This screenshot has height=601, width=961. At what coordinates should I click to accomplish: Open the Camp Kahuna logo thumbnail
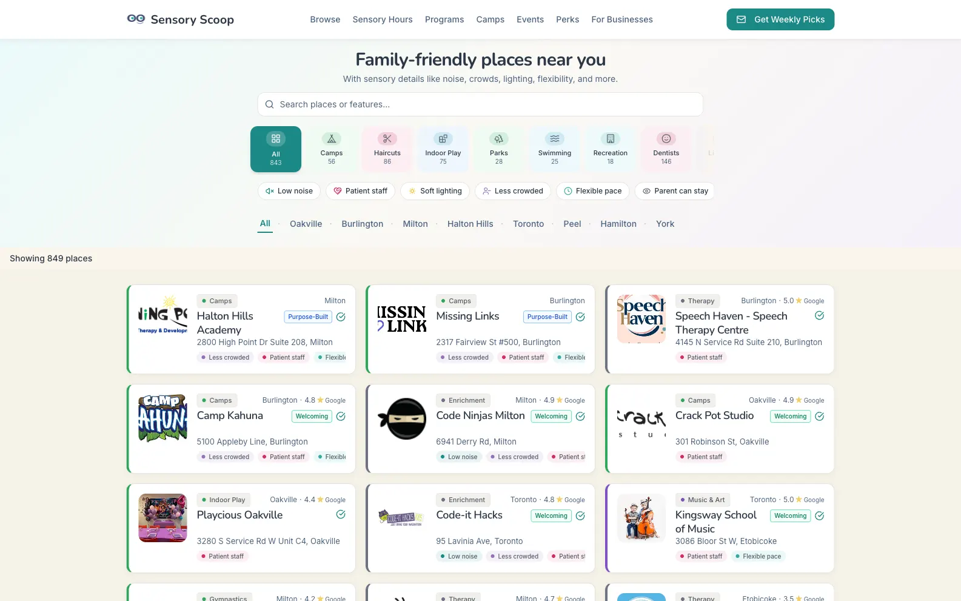162,418
